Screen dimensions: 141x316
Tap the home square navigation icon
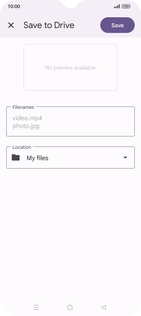click(70, 307)
